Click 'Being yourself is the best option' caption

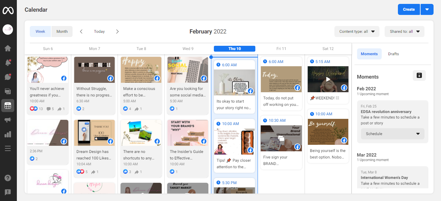tap(328, 154)
